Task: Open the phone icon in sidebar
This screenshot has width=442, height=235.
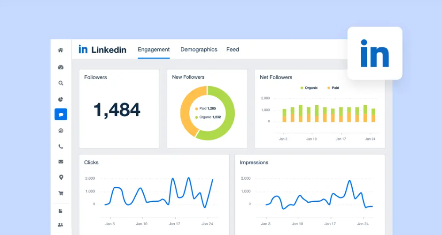Action: point(61,147)
